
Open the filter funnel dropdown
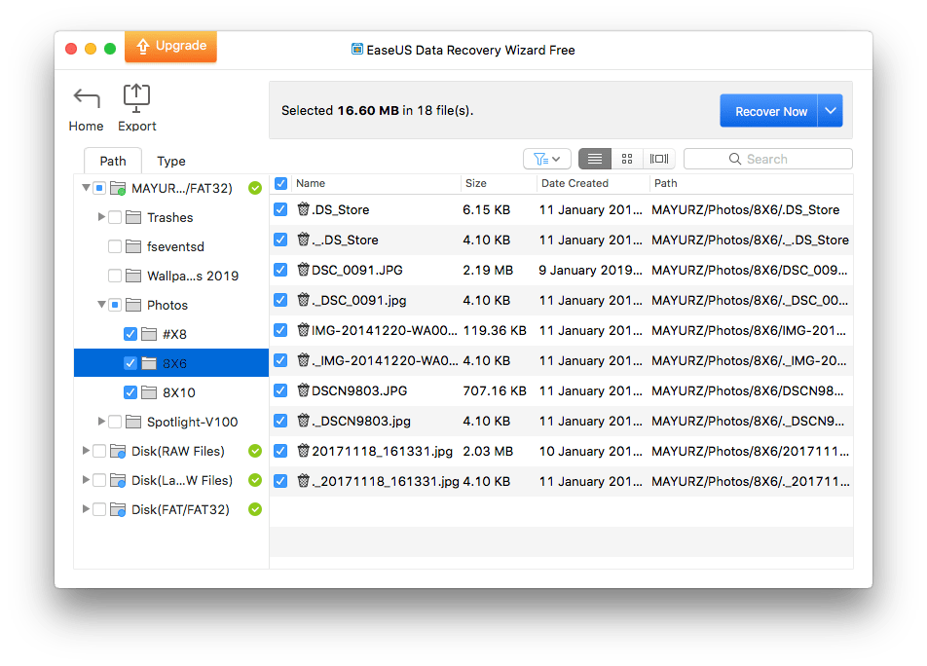coord(547,159)
